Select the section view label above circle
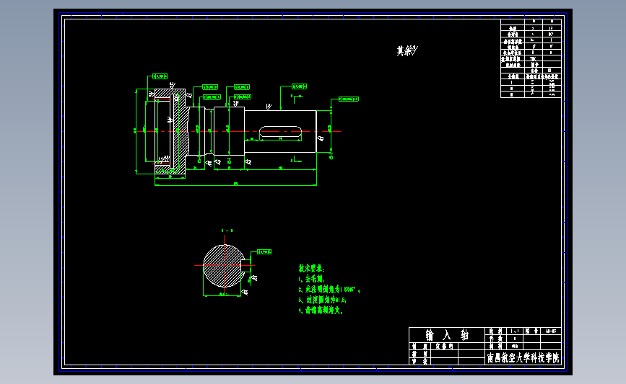626x384 pixels. pos(227,231)
